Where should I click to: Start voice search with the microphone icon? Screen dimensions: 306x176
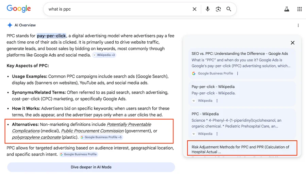pos(208,9)
